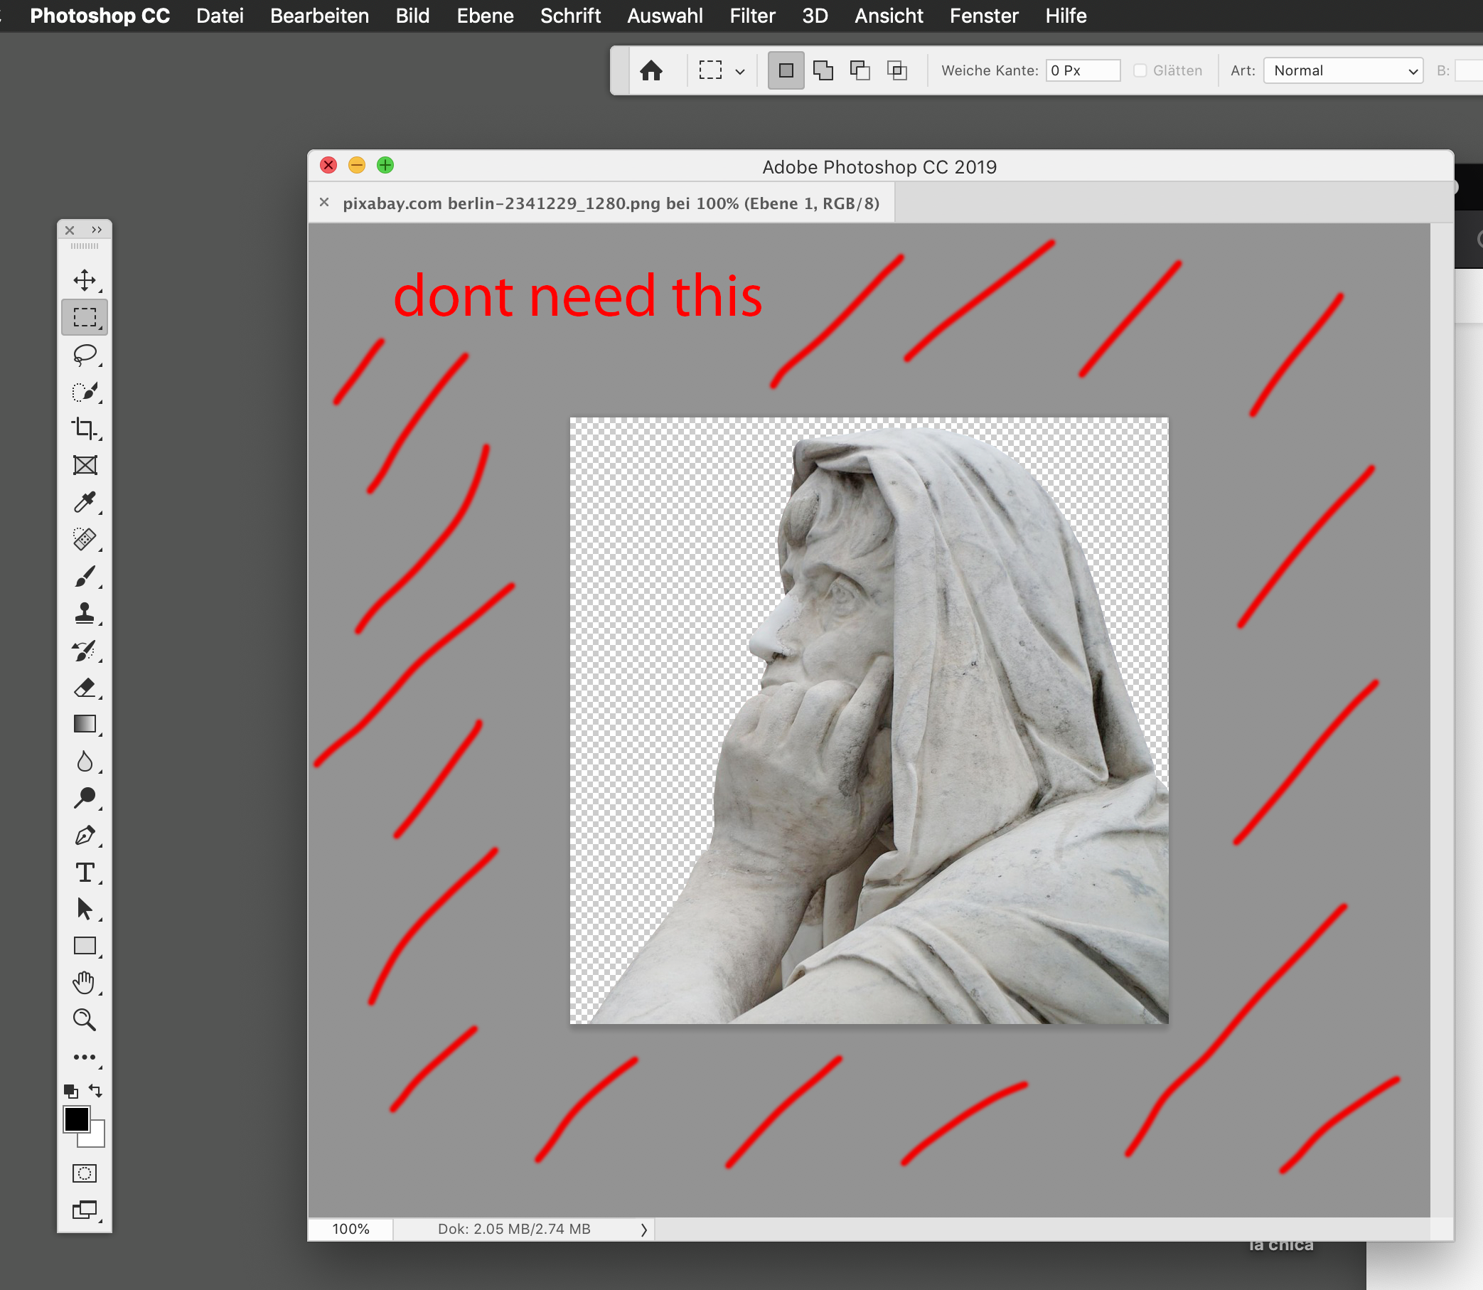The width and height of the screenshot is (1483, 1290).
Task: Select the Clone Stamp tool
Action: coord(84,613)
